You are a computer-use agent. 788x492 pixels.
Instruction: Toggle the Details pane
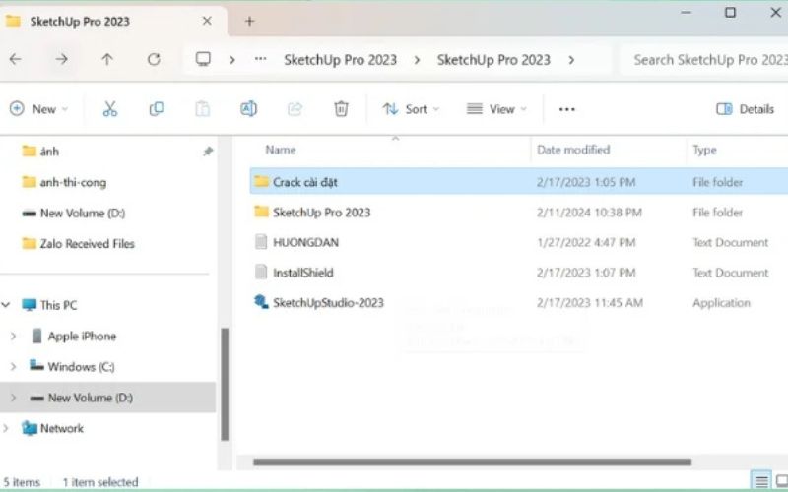(x=745, y=109)
